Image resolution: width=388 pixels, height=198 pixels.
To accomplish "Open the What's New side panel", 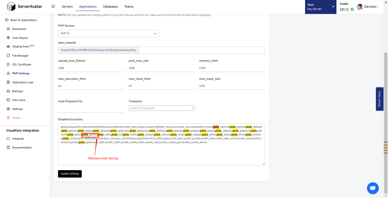I will 379,99.
